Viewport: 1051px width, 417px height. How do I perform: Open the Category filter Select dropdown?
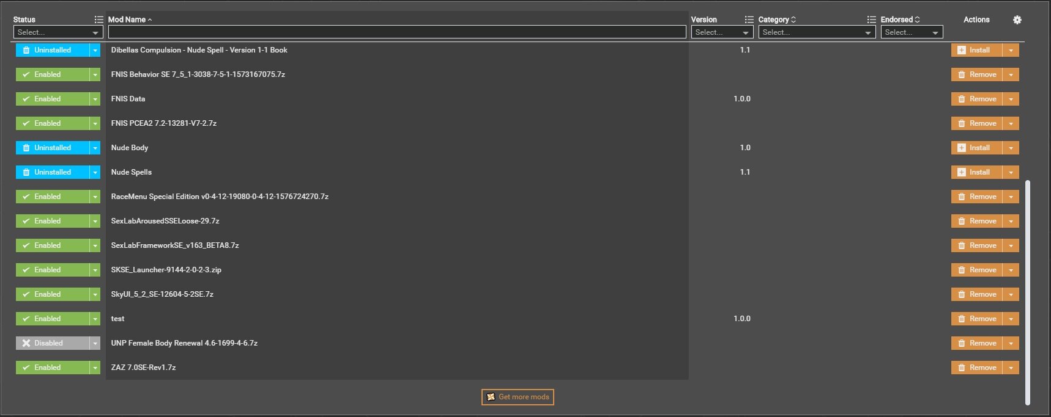(817, 32)
